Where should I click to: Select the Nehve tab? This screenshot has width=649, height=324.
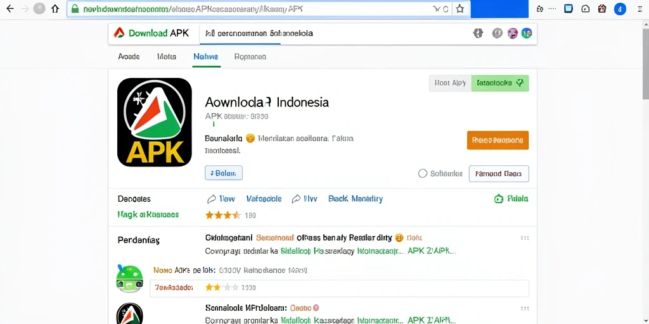(x=206, y=57)
